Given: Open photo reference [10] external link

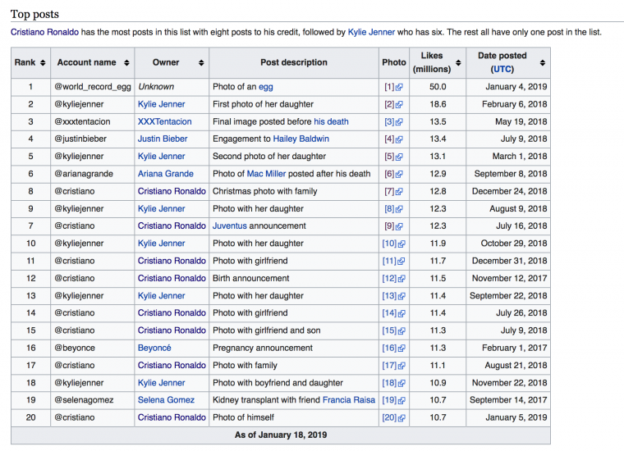Looking at the screenshot, I should [393, 244].
